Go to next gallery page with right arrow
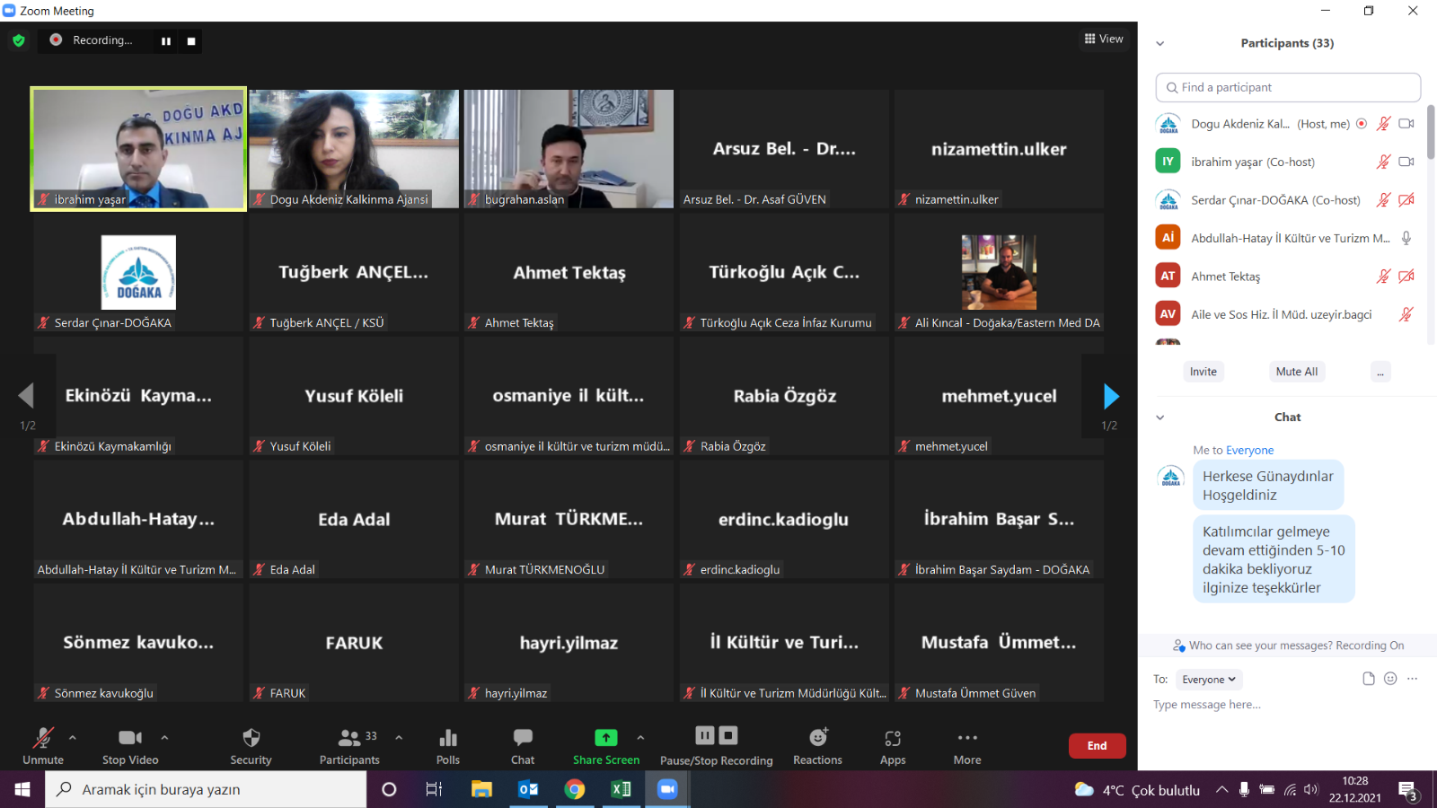 pyautogui.click(x=1111, y=396)
